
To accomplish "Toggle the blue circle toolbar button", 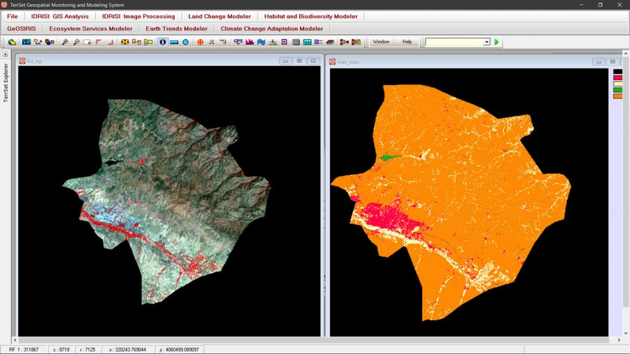I will click(x=185, y=42).
